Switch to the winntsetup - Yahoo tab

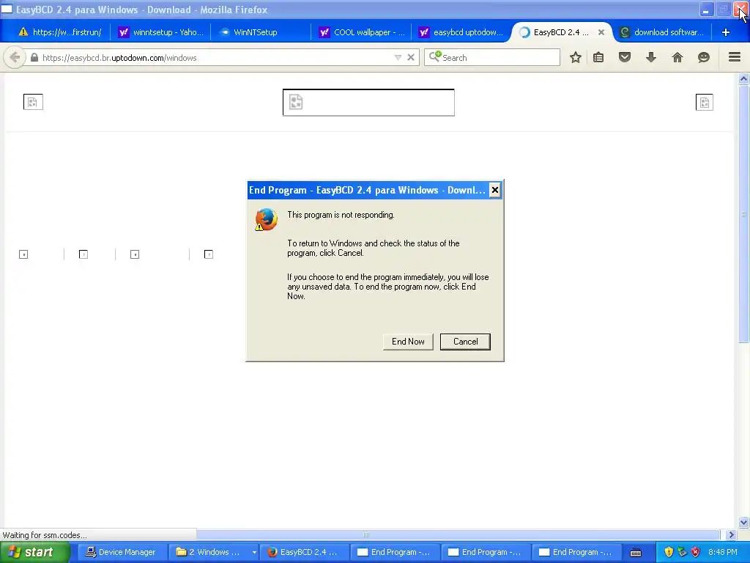pyautogui.click(x=160, y=32)
